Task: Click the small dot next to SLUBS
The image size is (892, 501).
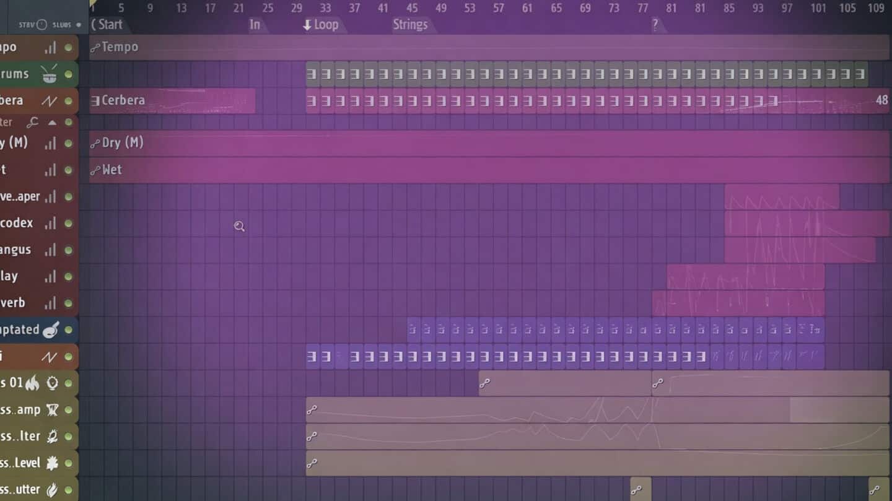Action: pyautogui.click(x=79, y=25)
